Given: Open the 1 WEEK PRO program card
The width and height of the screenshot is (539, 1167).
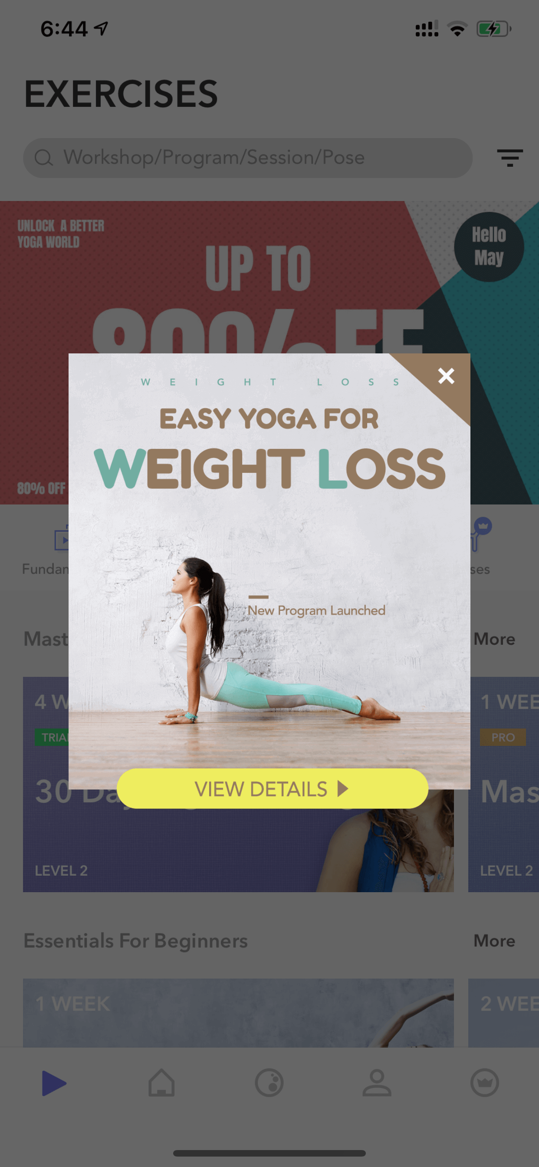Looking at the screenshot, I should tap(504, 784).
